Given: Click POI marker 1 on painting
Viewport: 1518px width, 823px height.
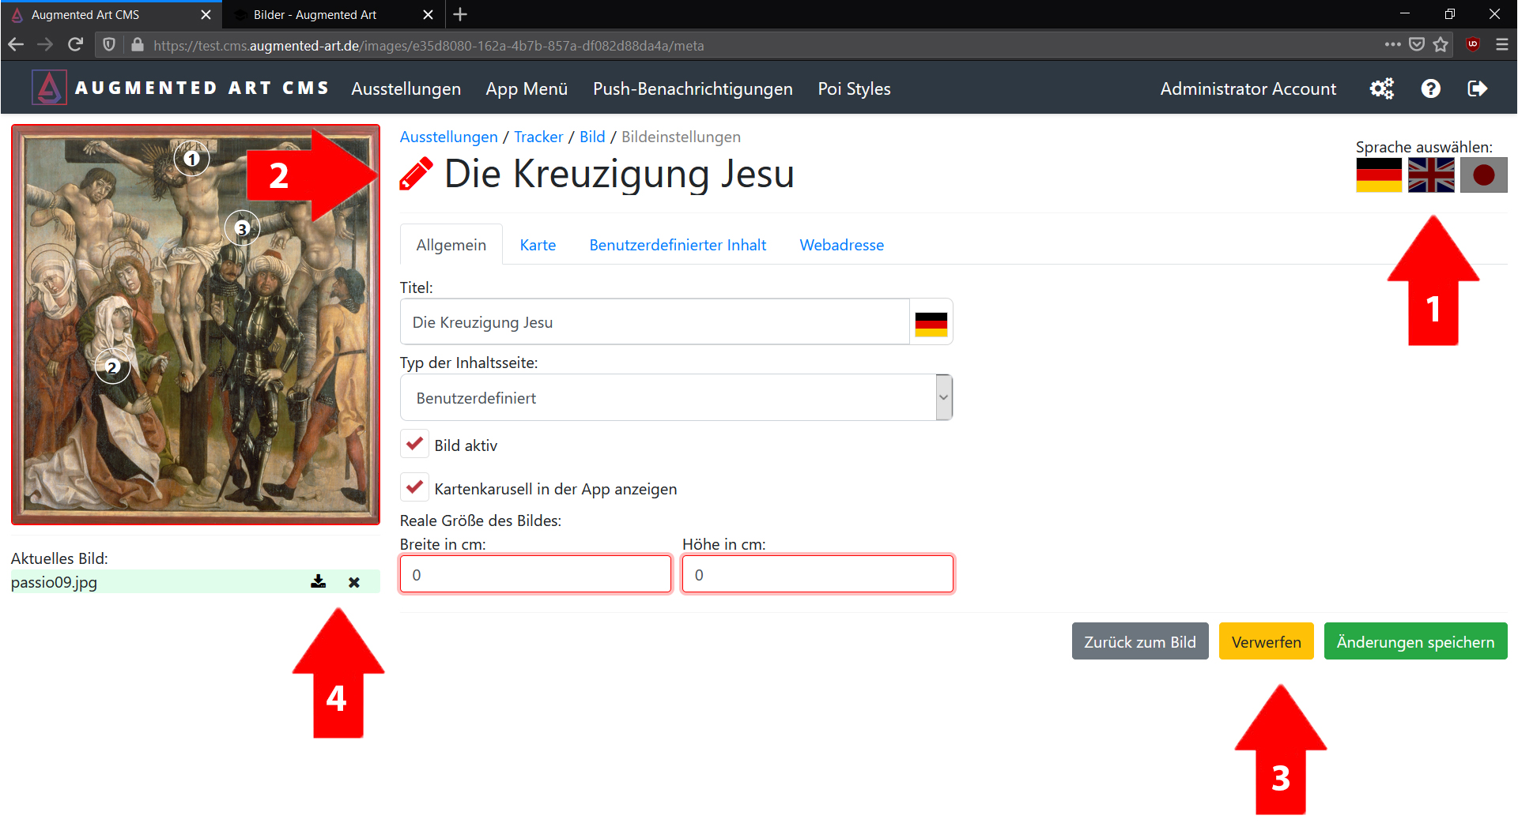Looking at the screenshot, I should pyautogui.click(x=191, y=159).
